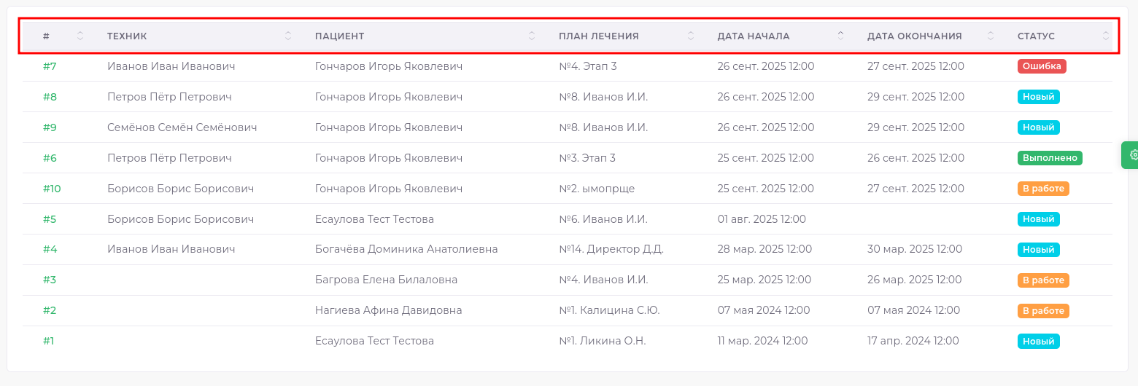Click the green Выполнено status badge
Viewport: 1138px width, 386px height.
(x=1050, y=158)
